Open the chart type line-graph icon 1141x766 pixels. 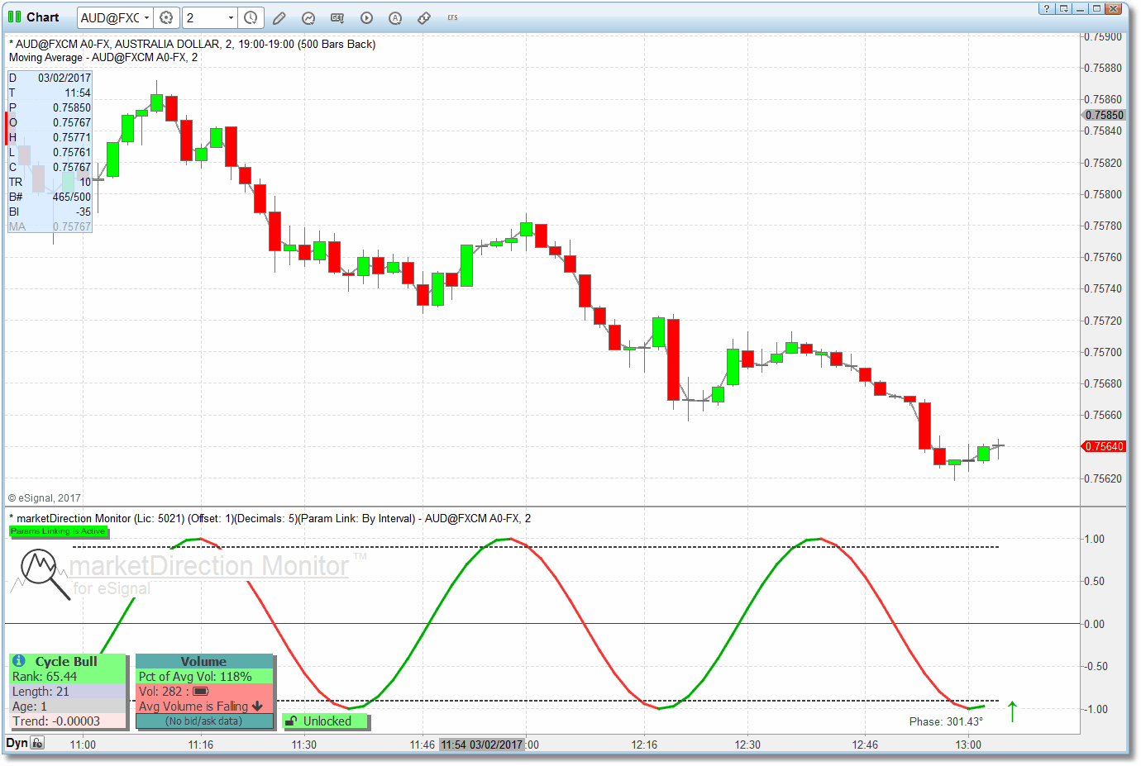308,17
